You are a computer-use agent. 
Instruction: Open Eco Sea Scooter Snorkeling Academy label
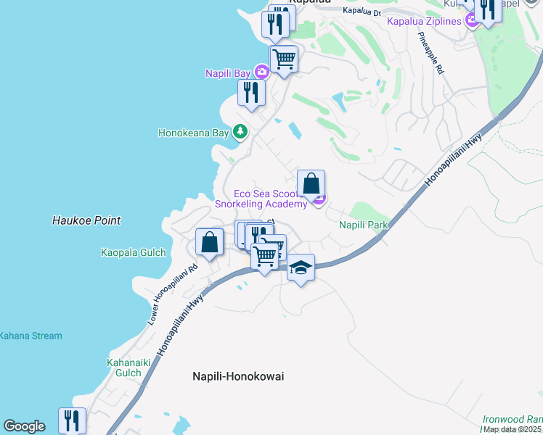tap(261, 199)
